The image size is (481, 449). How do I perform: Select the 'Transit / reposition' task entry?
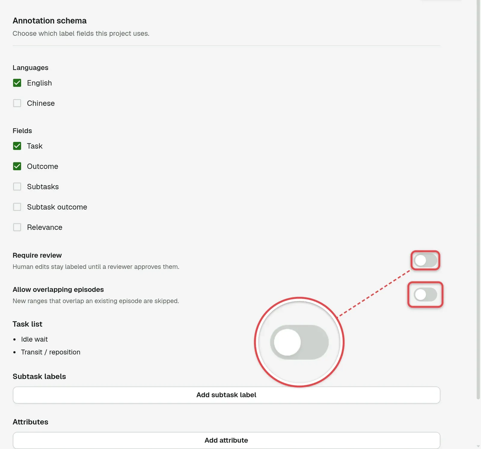pyautogui.click(x=51, y=352)
